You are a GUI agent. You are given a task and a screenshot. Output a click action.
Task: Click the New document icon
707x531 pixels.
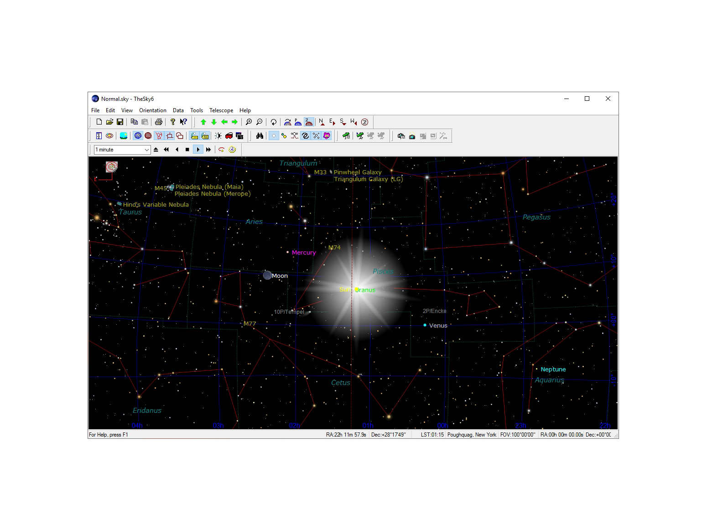(x=99, y=122)
